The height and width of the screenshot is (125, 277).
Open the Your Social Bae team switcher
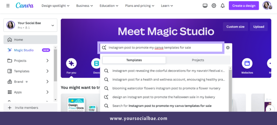coord(30,25)
